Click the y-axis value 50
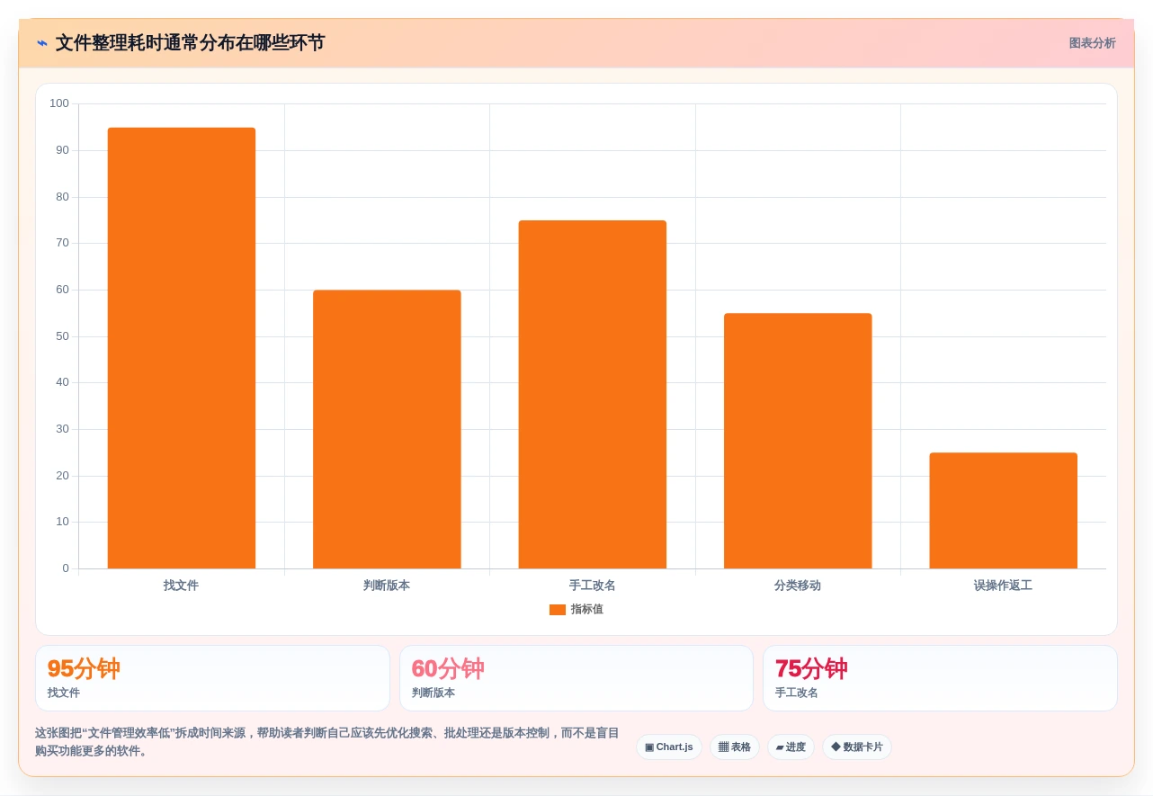1153x796 pixels. 62,336
